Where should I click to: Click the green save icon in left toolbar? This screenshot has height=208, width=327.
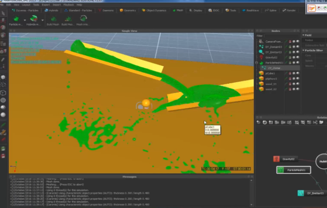coord(3,149)
